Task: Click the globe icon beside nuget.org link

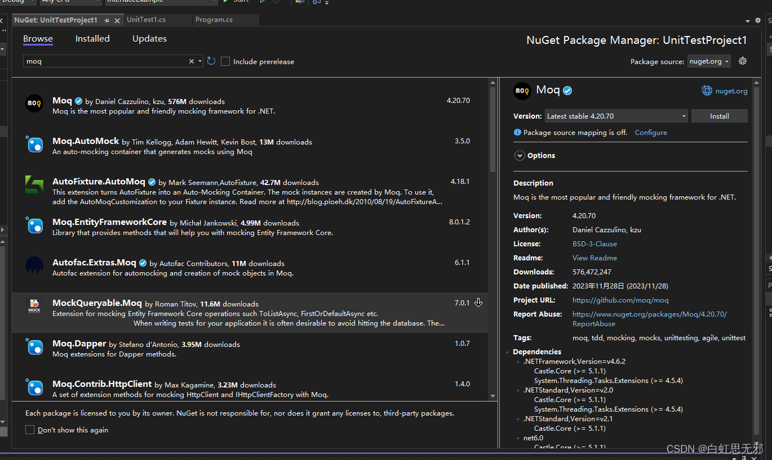Action: tap(707, 91)
